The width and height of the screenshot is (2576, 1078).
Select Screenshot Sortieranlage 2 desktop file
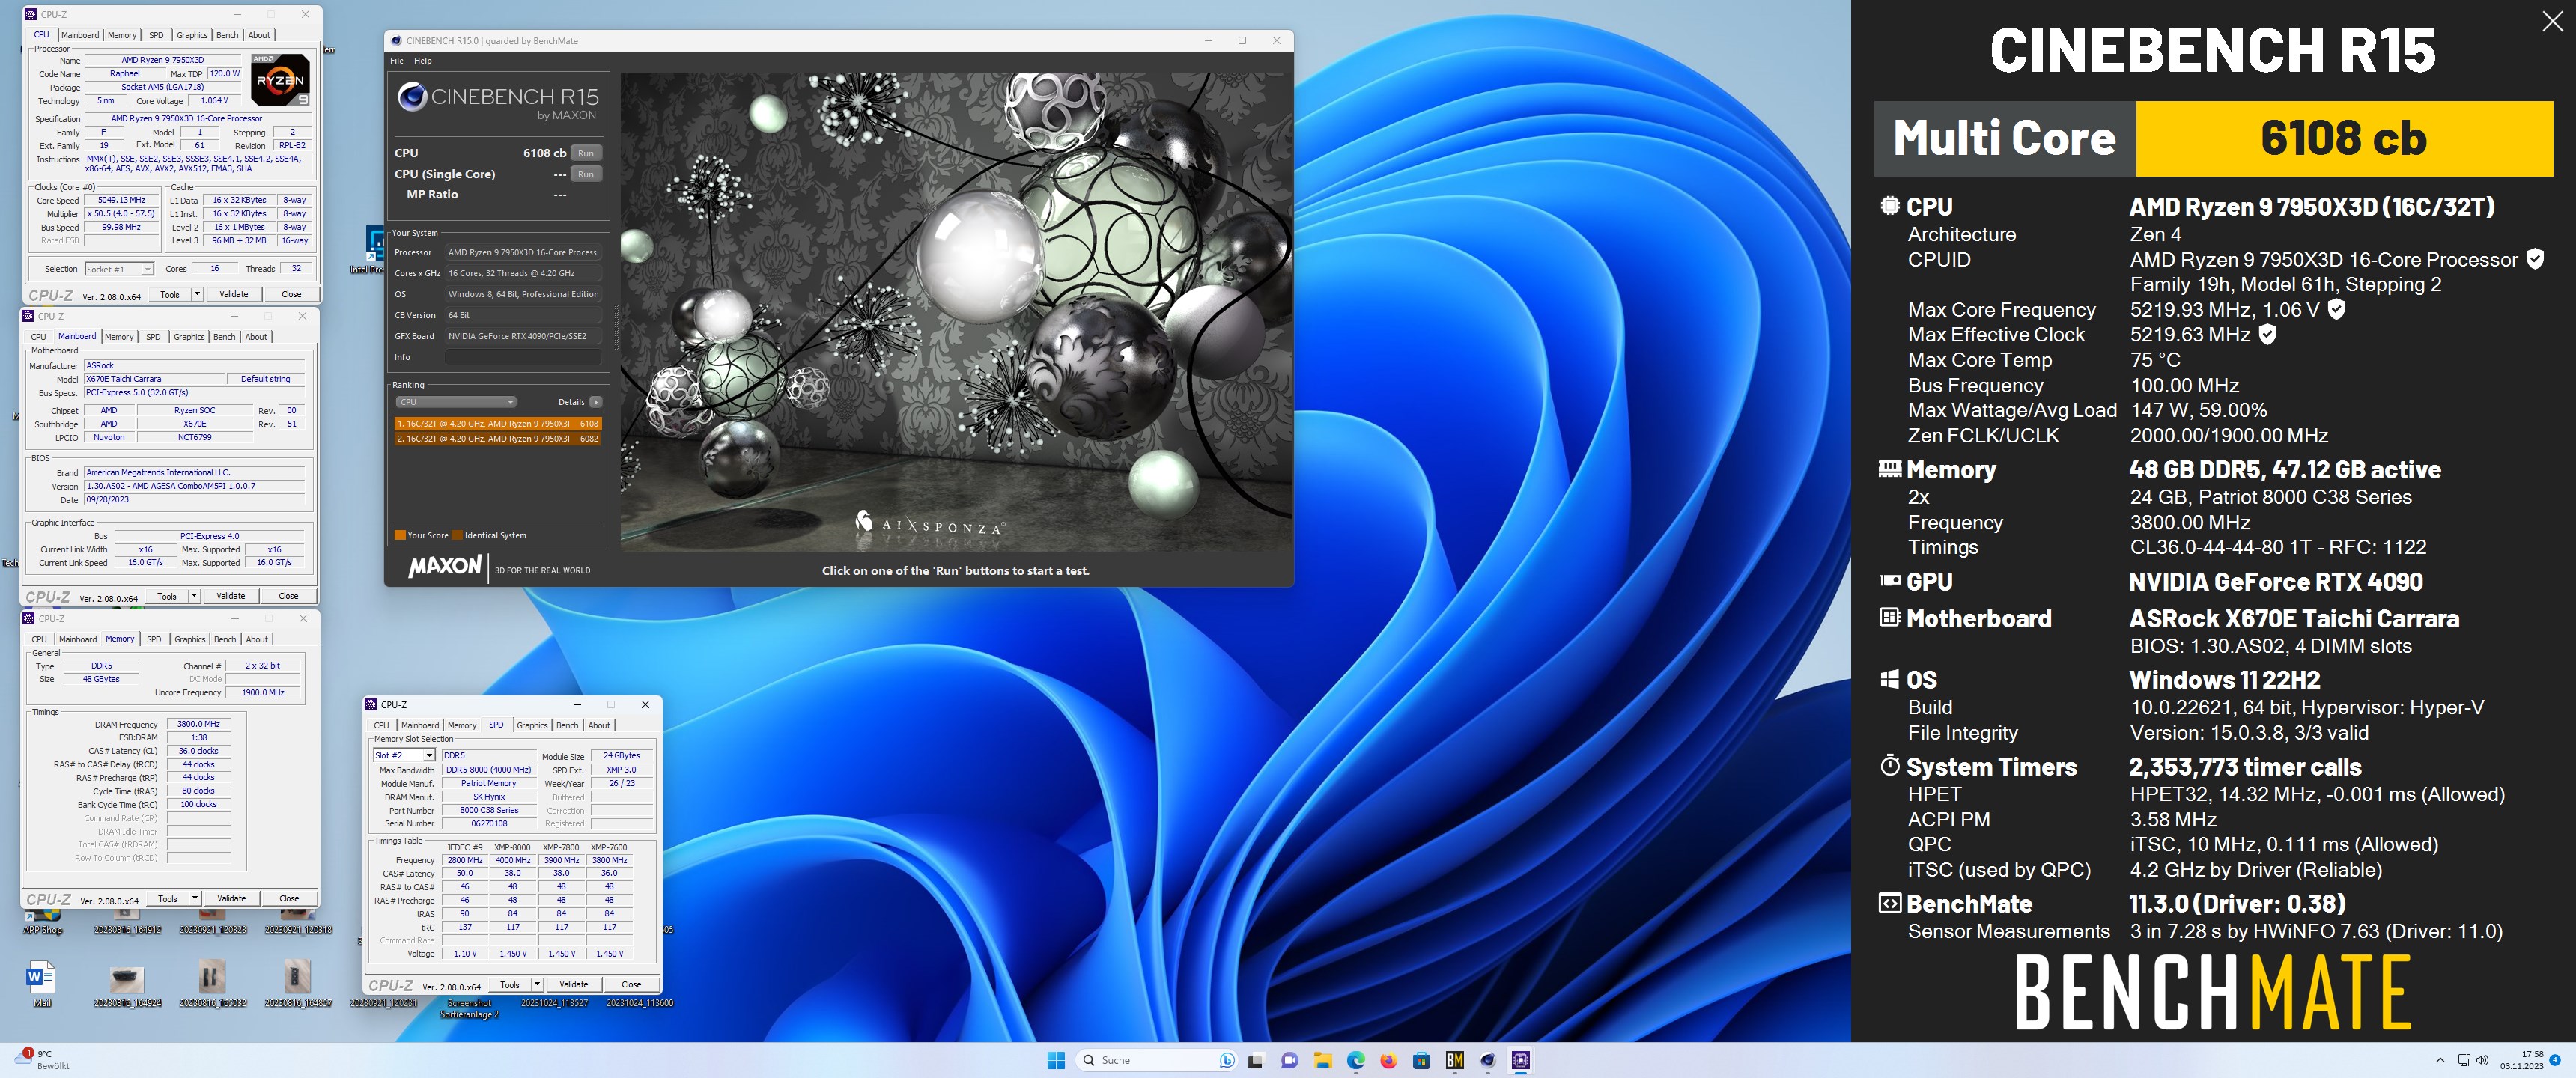pyautogui.click(x=469, y=1008)
